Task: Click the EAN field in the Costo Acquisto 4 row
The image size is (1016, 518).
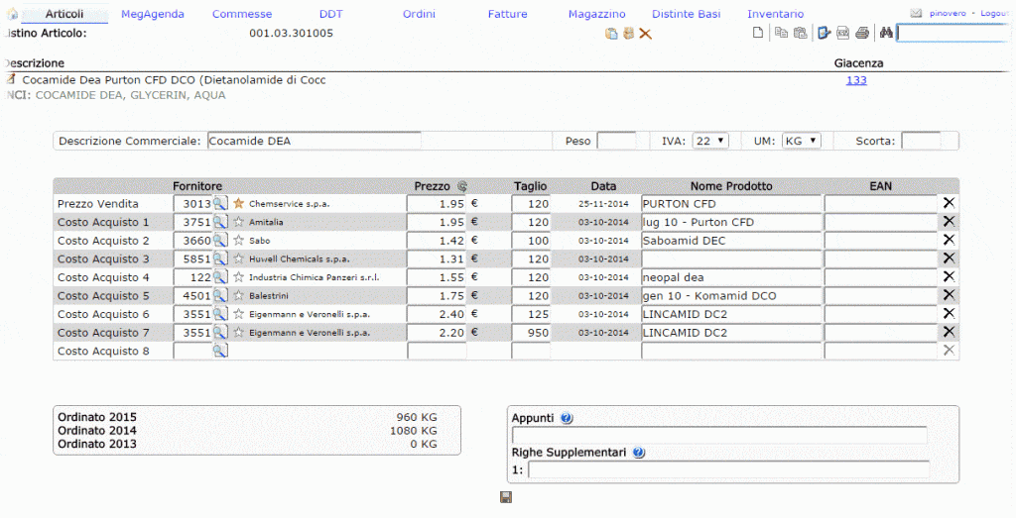Action: [881, 276]
